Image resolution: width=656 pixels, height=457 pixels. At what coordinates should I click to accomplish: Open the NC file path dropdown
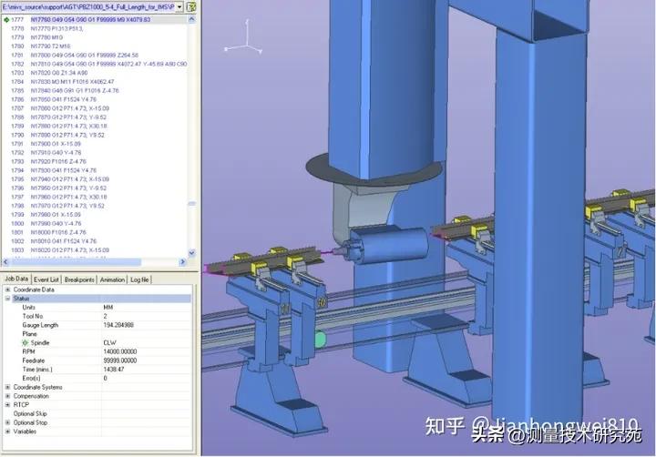coord(179,6)
